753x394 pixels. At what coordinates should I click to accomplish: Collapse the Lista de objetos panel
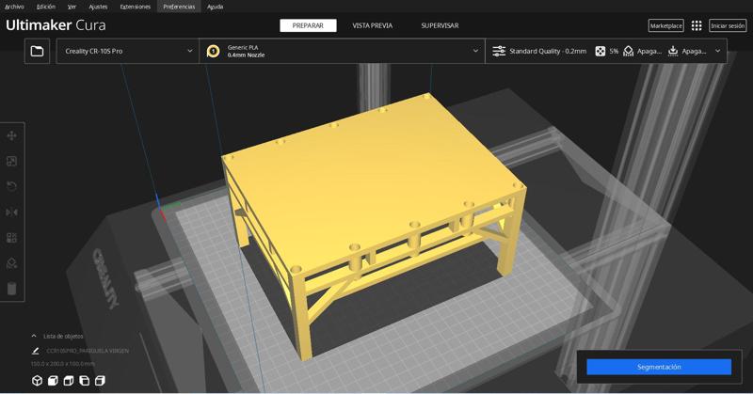(x=34, y=336)
